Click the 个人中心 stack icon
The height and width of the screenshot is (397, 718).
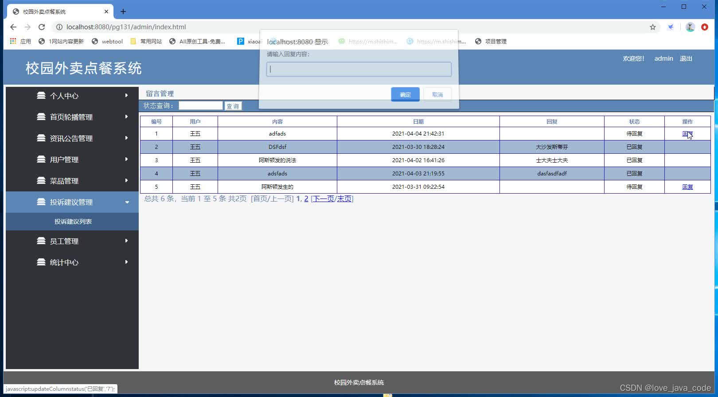41,96
